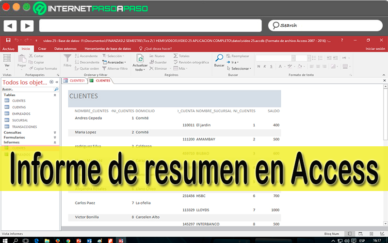Click Reemplazar command

(238, 56)
